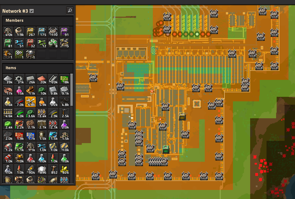Select the green gears crate member icon
Viewport: 295px width, 199px height.
pos(19,54)
